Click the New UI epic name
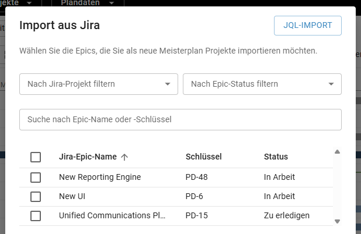361x234 pixels. coord(72,196)
